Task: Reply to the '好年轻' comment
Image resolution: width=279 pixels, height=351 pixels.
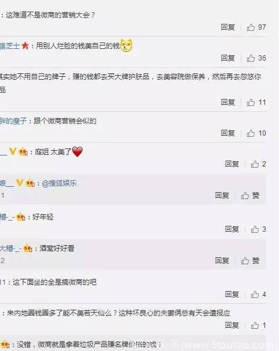Action: tap(232, 229)
